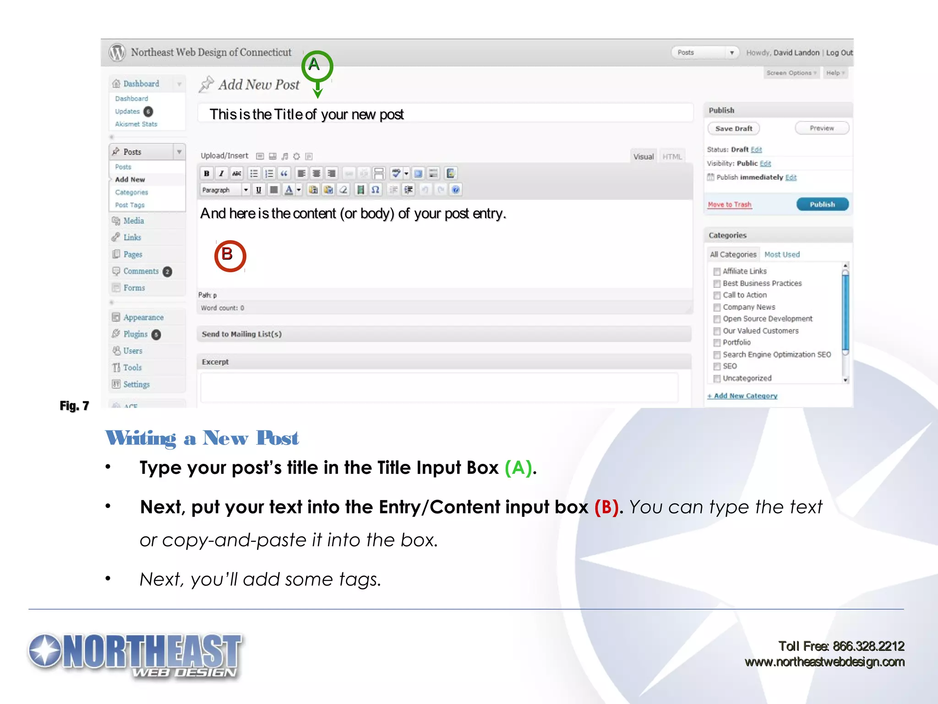Viewport: 938px width, 704px height.
Task: Select the text color A swatch
Action: 289,190
